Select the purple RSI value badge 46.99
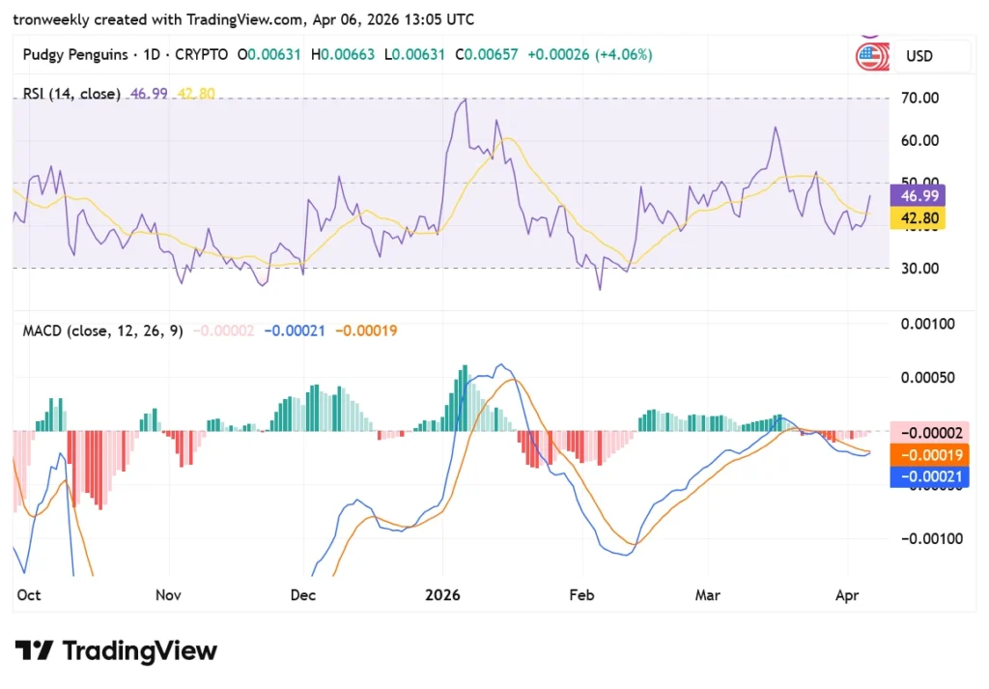 [918, 195]
